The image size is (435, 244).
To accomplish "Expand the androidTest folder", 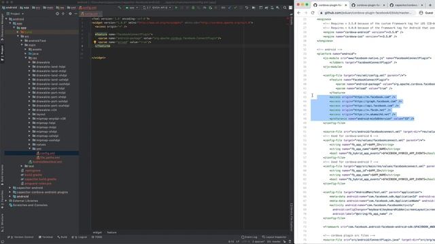I will 22,41.
